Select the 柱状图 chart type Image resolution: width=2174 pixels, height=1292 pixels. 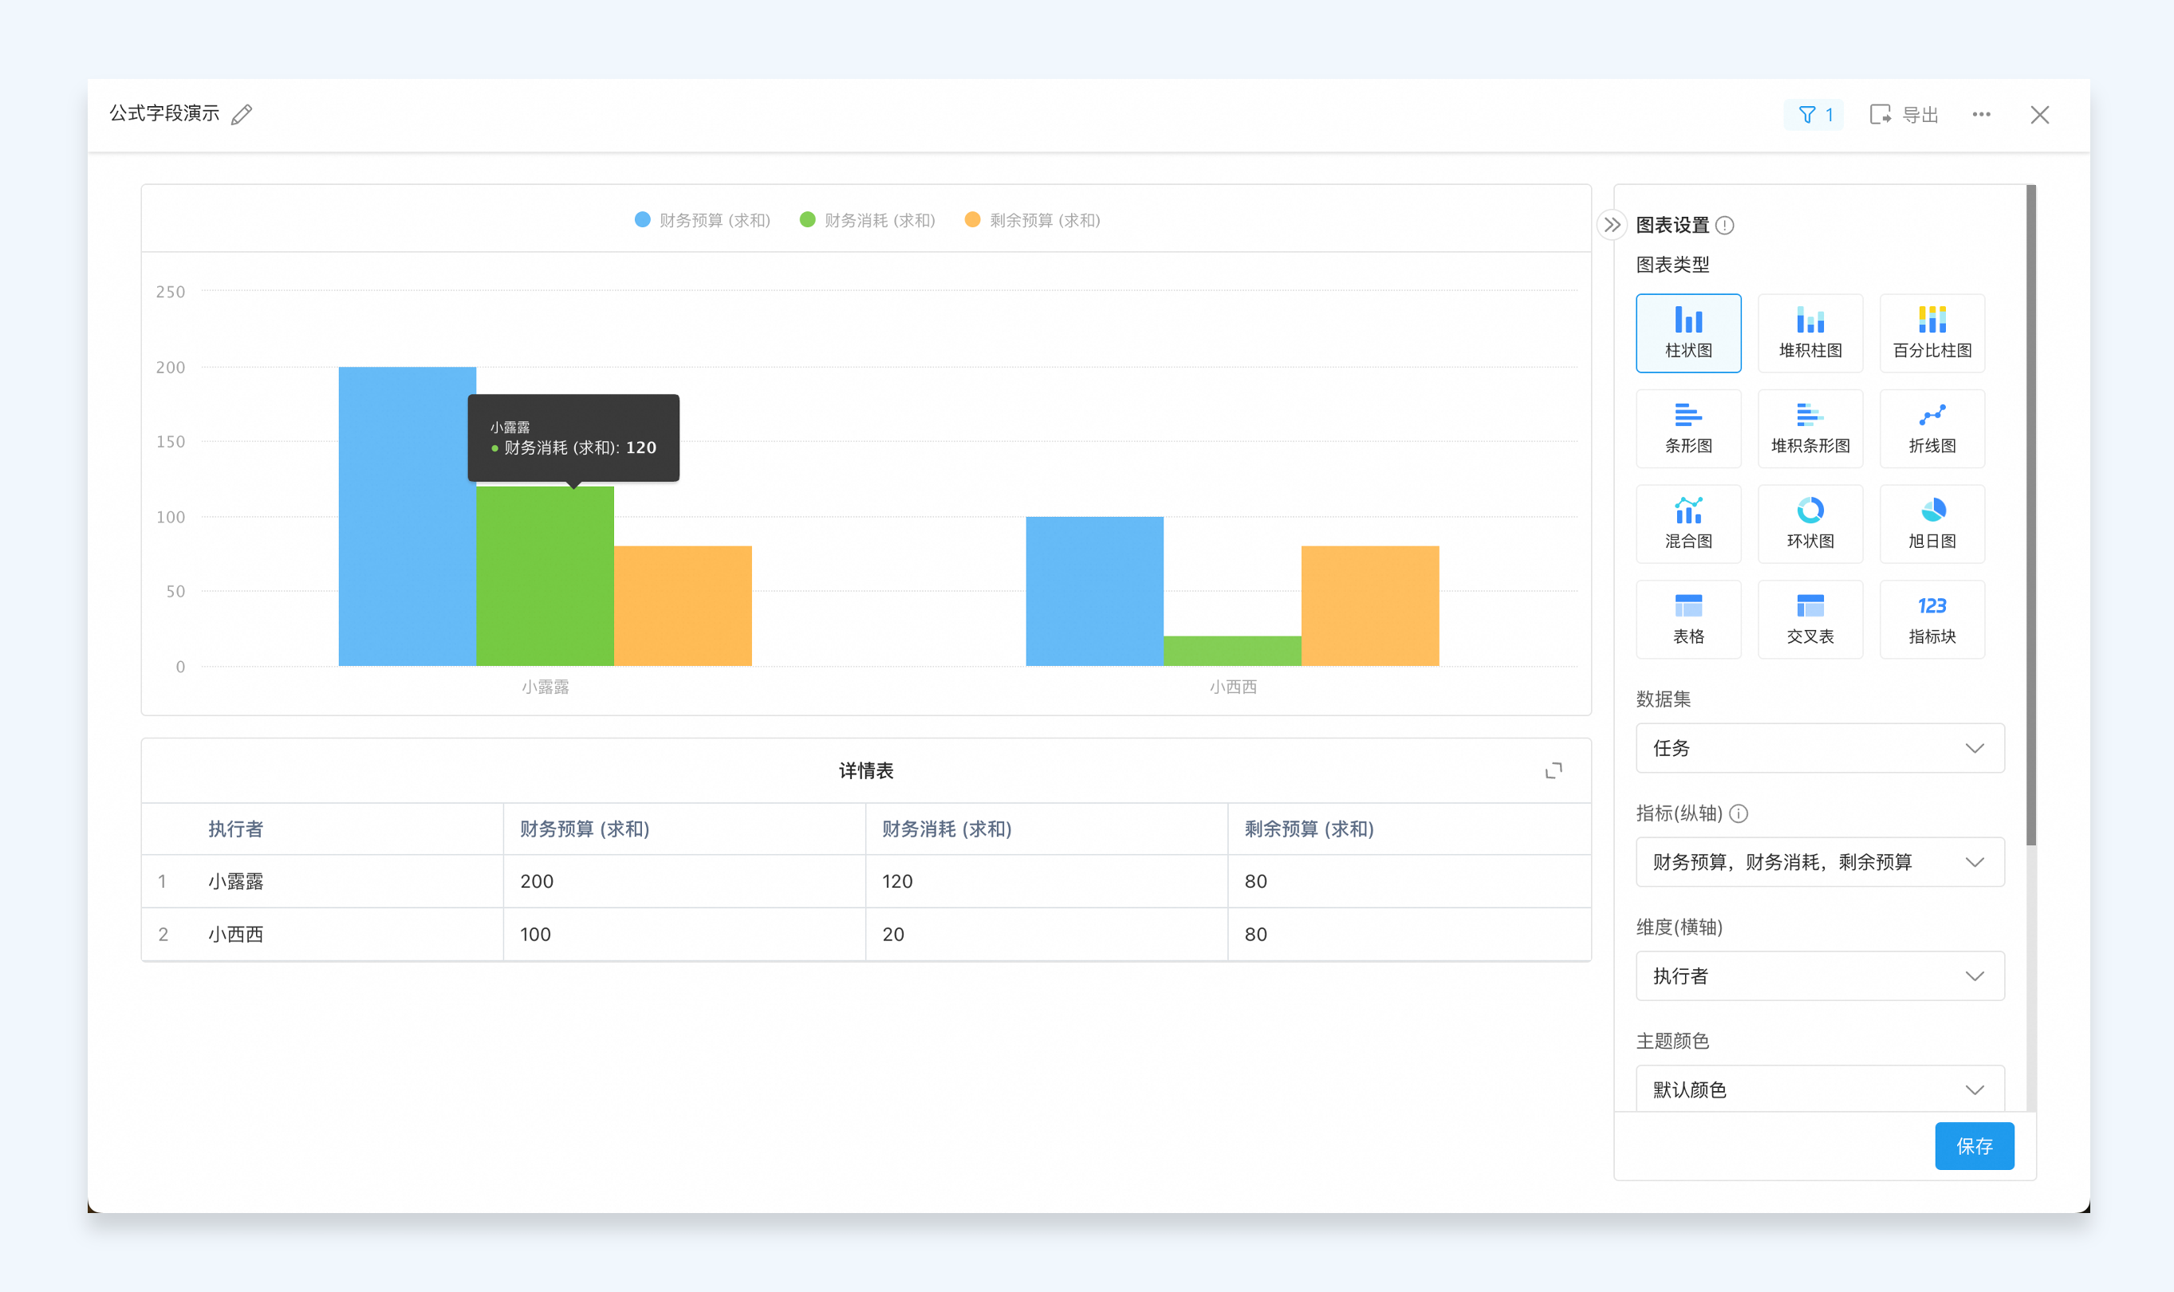tap(1689, 333)
